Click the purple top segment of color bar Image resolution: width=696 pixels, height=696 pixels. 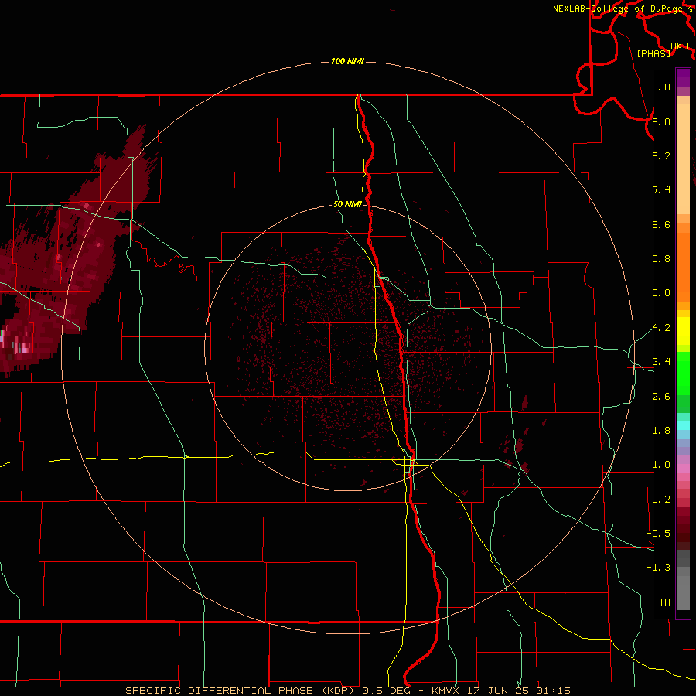click(683, 77)
